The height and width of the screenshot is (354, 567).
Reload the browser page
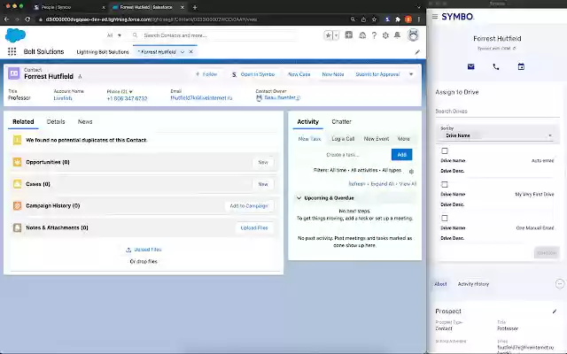[x=27, y=19]
